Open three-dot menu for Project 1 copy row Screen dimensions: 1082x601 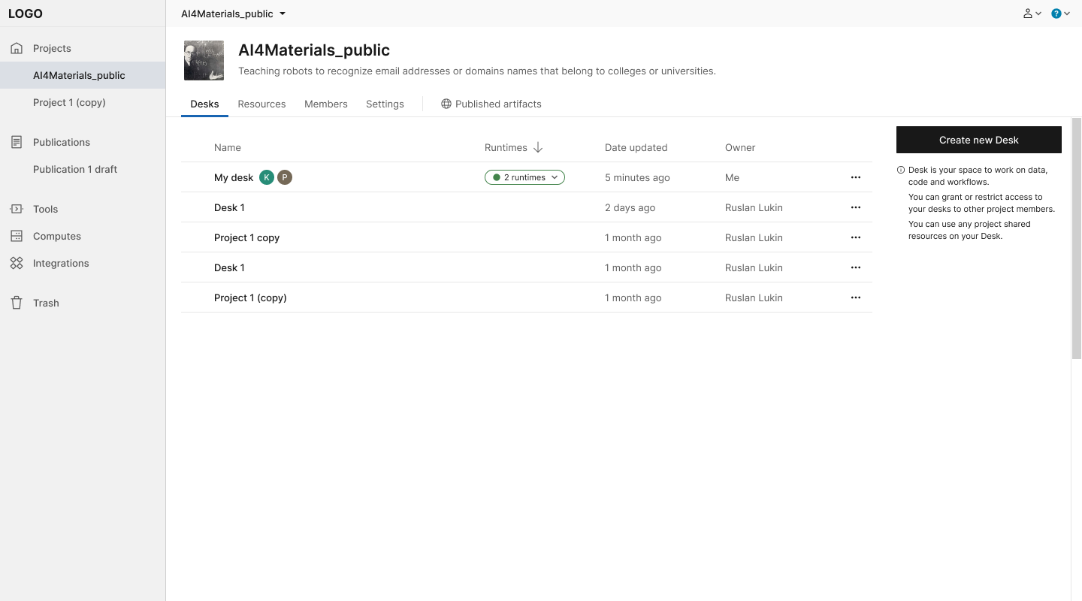(x=855, y=237)
